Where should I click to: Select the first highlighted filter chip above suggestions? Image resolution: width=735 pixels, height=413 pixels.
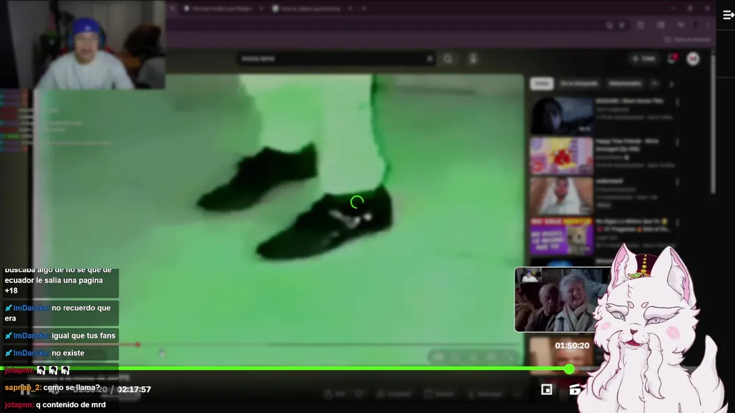tap(541, 84)
